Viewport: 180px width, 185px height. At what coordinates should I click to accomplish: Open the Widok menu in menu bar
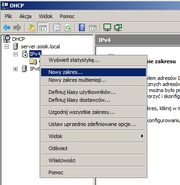[46, 16]
